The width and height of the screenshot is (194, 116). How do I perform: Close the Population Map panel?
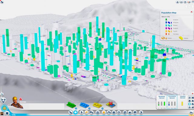[192, 12]
